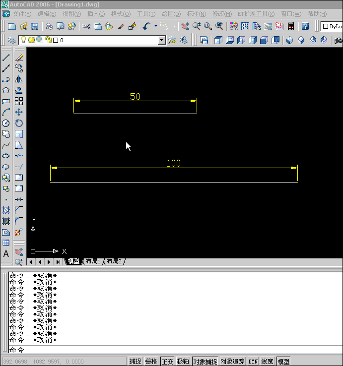This screenshot has width=343, height=366.
Task: Open the undo history dropdown arrow
Action: (155, 26)
